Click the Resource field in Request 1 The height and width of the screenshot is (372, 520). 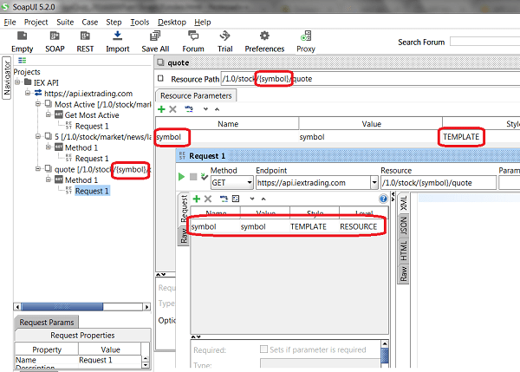(439, 182)
